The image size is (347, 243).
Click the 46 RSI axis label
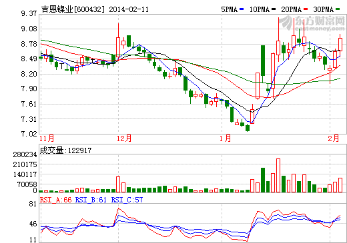pos(33,224)
